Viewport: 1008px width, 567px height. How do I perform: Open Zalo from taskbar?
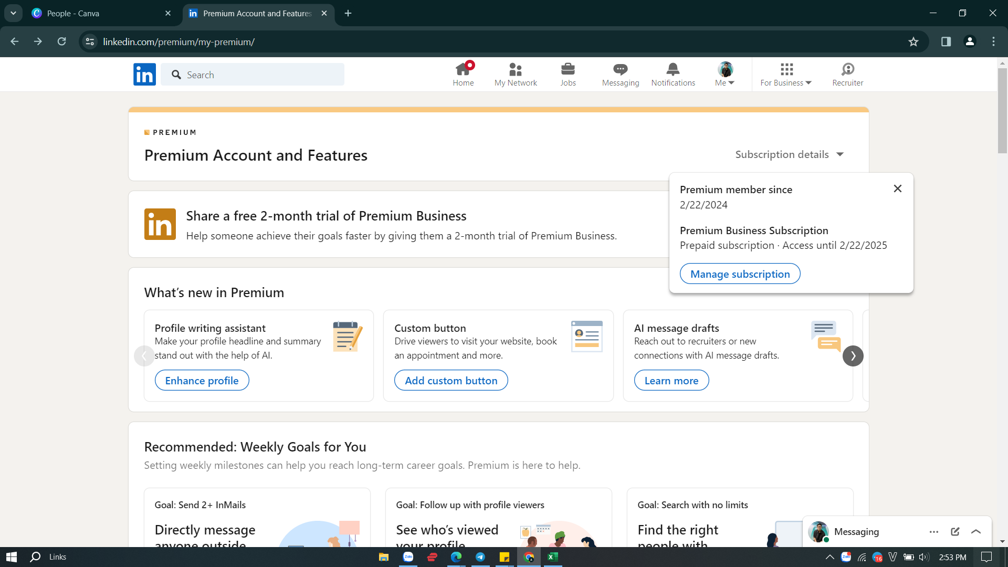[x=408, y=557]
